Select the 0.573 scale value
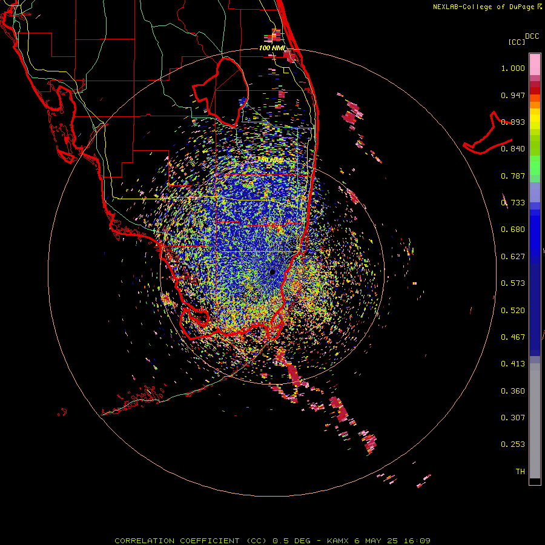 coord(513,283)
